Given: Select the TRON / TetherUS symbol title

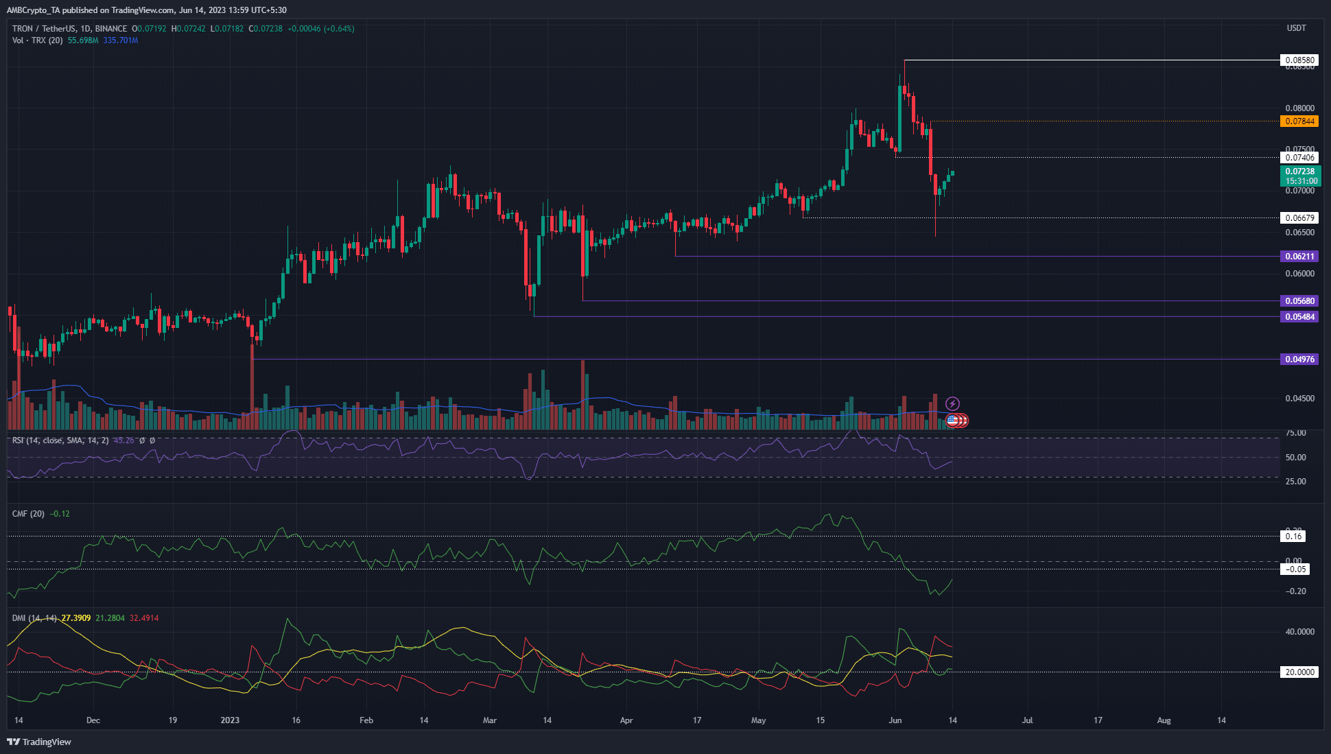Looking at the screenshot, I should pos(69,29).
